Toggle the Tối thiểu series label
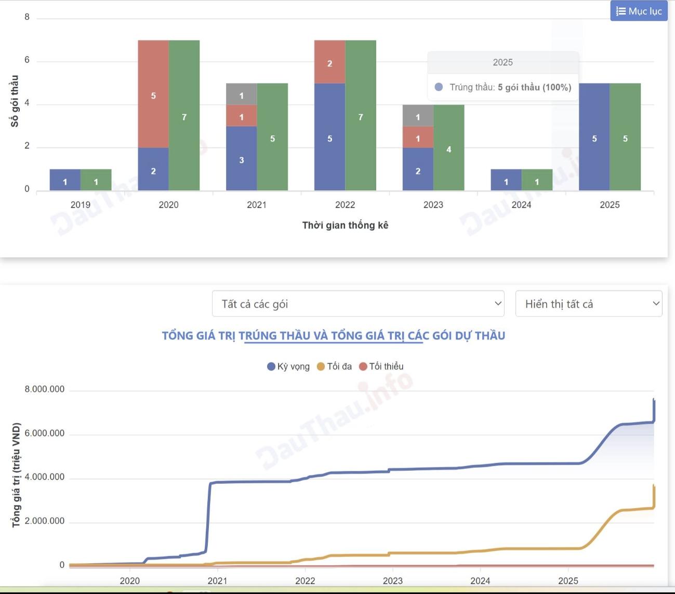 pyautogui.click(x=386, y=366)
